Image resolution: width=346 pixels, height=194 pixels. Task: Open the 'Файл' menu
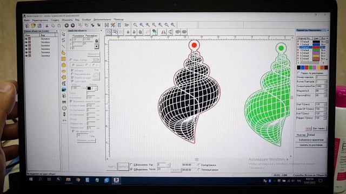click(x=27, y=20)
